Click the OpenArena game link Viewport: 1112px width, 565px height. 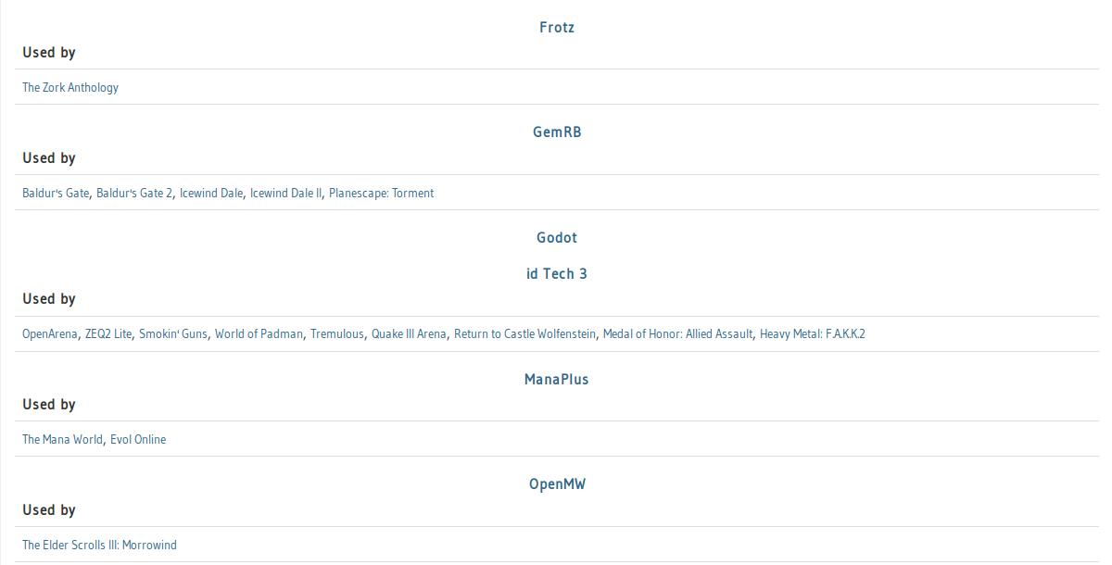(50, 334)
